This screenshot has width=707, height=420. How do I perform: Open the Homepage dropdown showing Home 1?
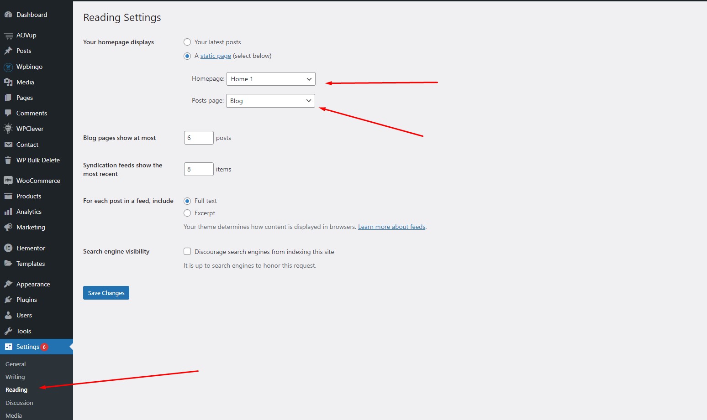pyautogui.click(x=270, y=79)
